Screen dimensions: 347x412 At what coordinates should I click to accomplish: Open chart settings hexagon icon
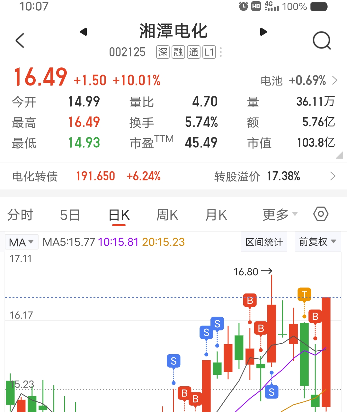[x=321, y=214]
